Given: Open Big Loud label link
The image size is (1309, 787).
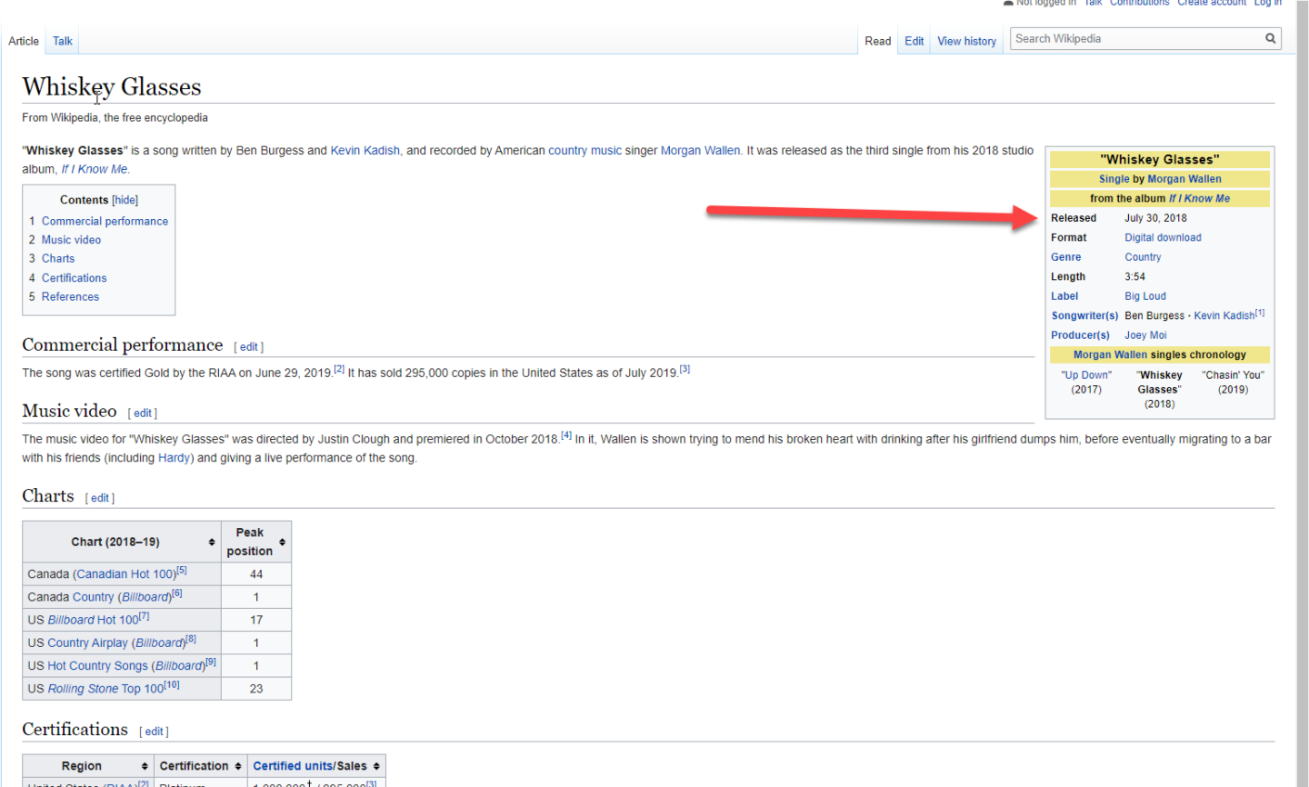Looking at the screenshot, I should [1144, 296].
